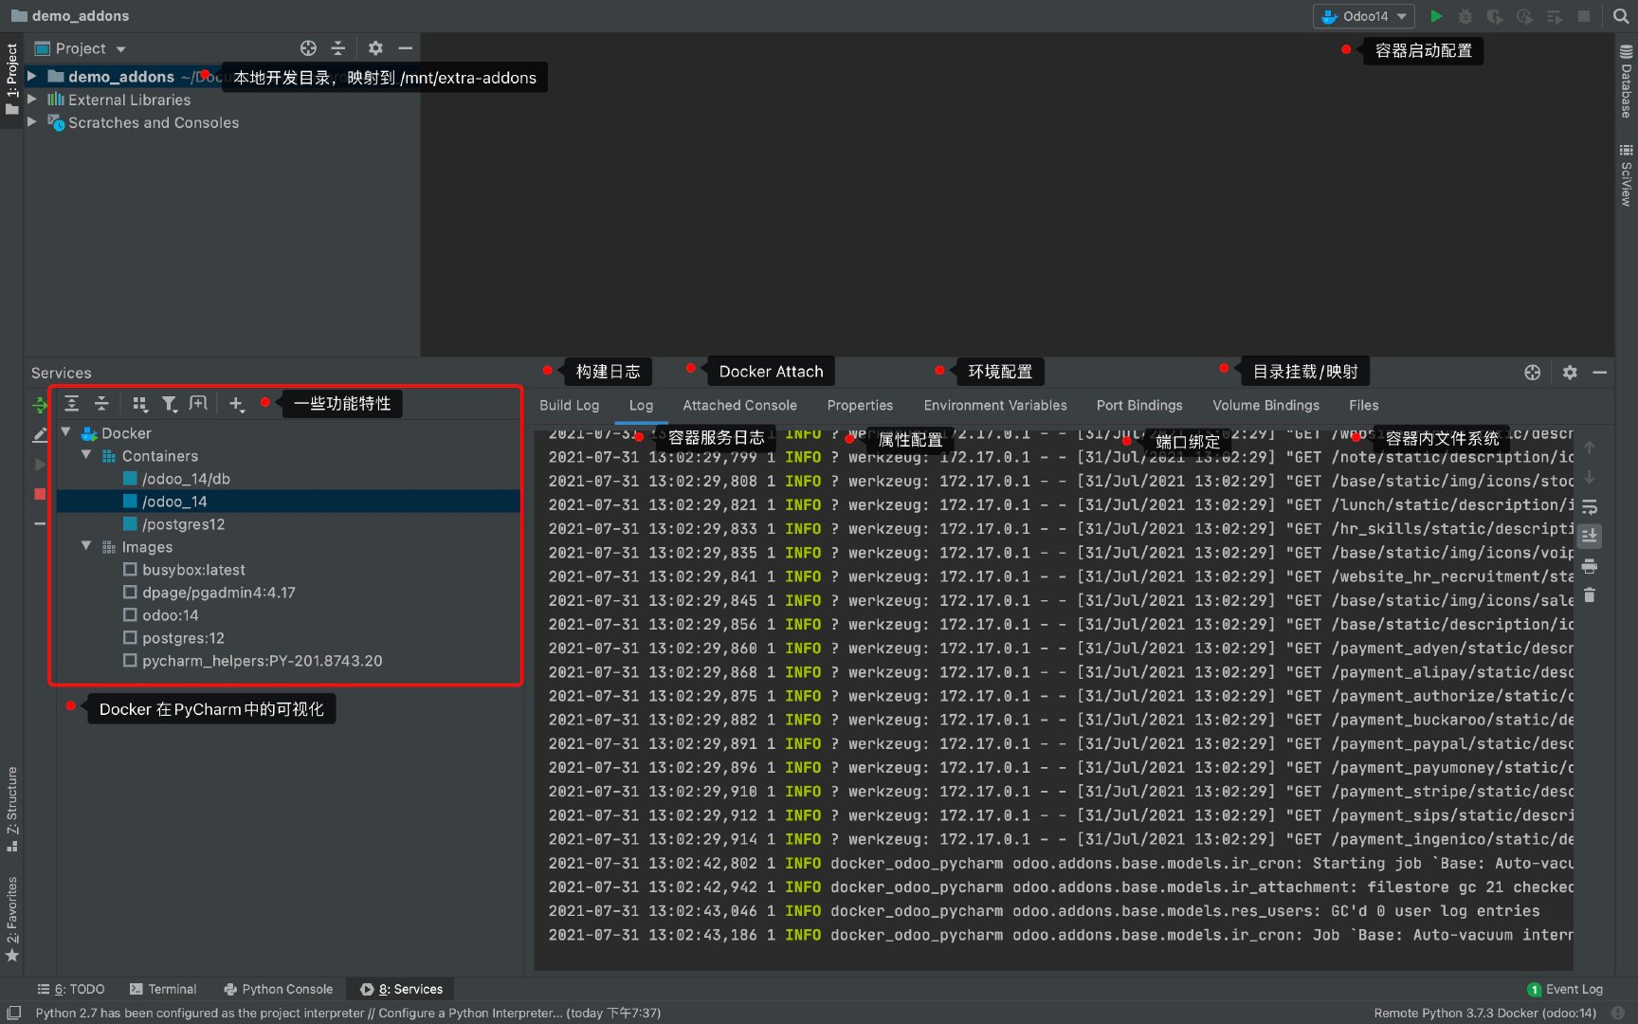Collapse the Containers tree node
Image resolution: width=1638 pixels, height=1024 pixels.
click(x=86, y=455)
